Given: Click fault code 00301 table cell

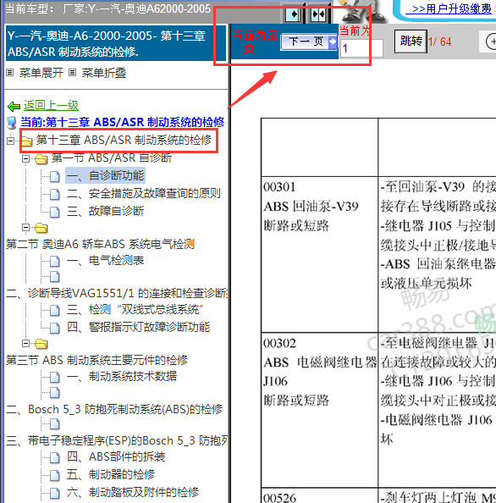Looking at the screenshot, I should coord(319,254).
